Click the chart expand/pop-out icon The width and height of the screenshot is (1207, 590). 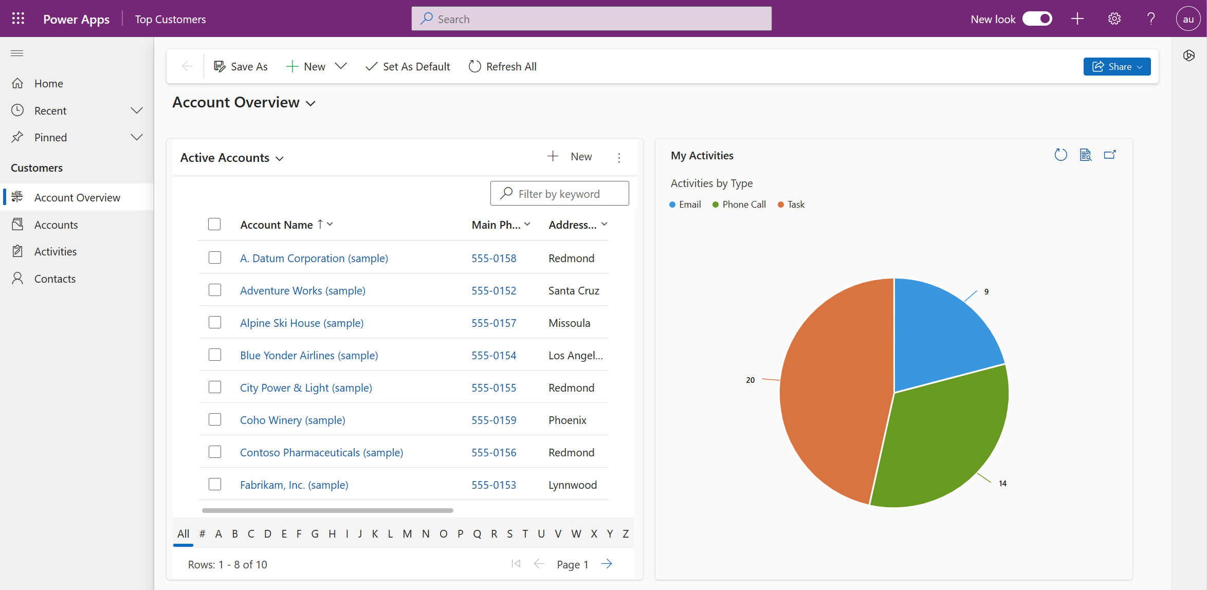(1110, 155)
